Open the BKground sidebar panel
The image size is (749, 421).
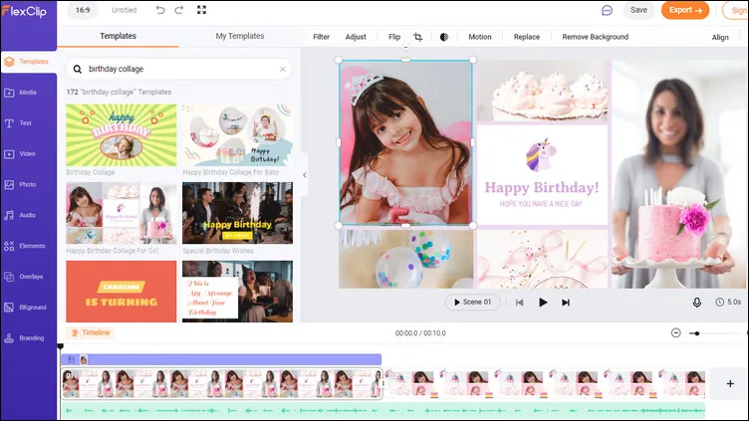coord(25,308)
